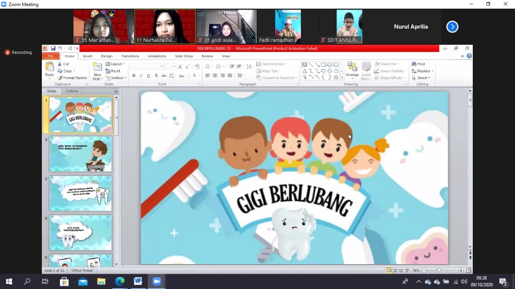
Task: Fit slide to current window icon
Action: 468,271
